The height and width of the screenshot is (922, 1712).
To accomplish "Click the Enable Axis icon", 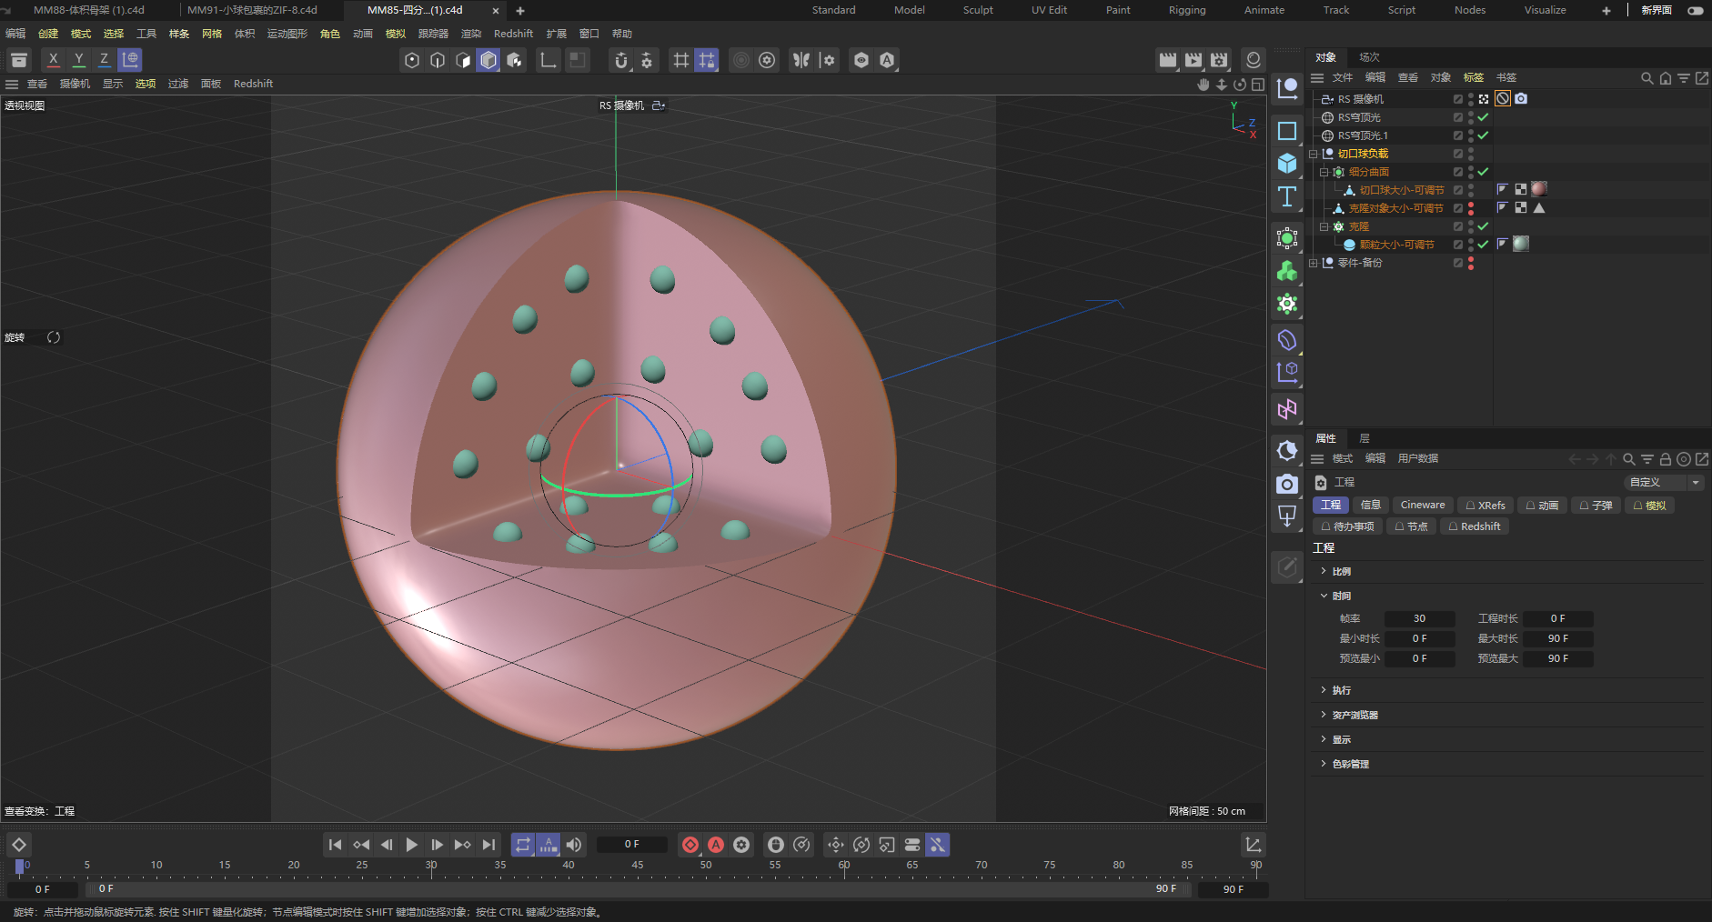I will [549, 60].
